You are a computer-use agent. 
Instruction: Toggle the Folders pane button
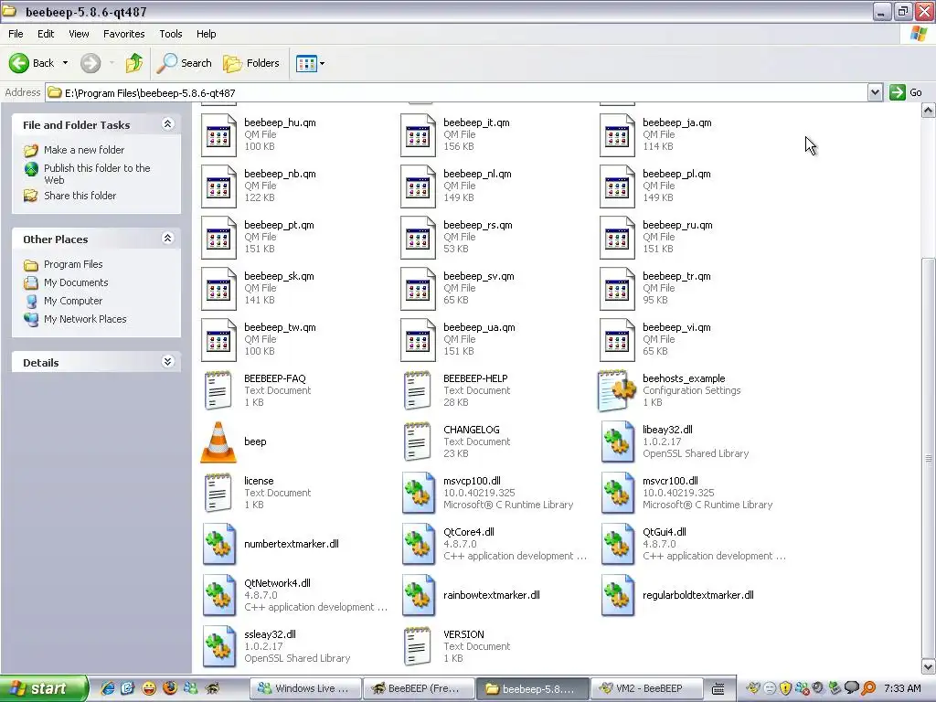pyautogui.click(x=251, y=63)
